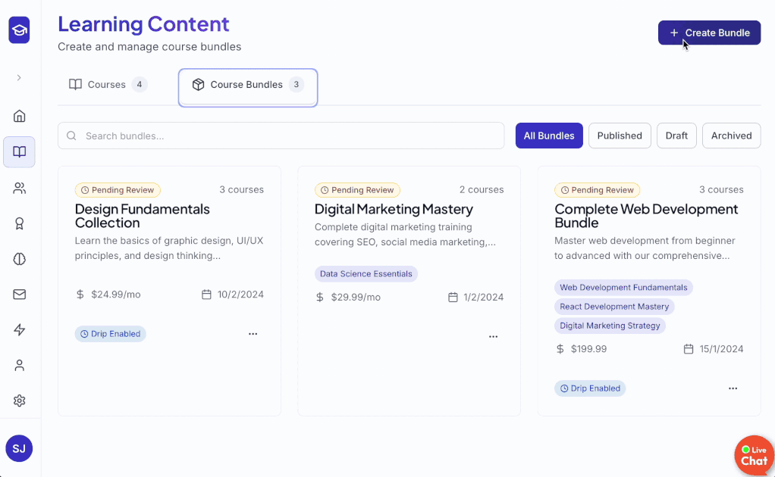Open the Users icon in the sidebar
The image size is (775, 477).
20,189
